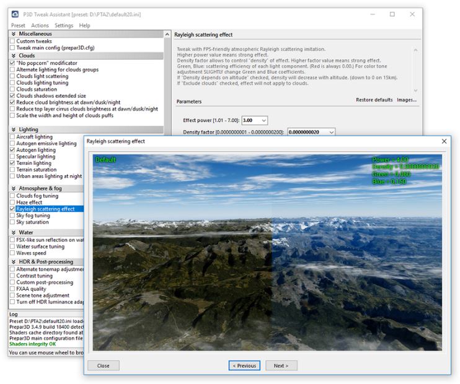Uncheck Autogen lighting
The image size is (460, 384).
pos(12,150)
